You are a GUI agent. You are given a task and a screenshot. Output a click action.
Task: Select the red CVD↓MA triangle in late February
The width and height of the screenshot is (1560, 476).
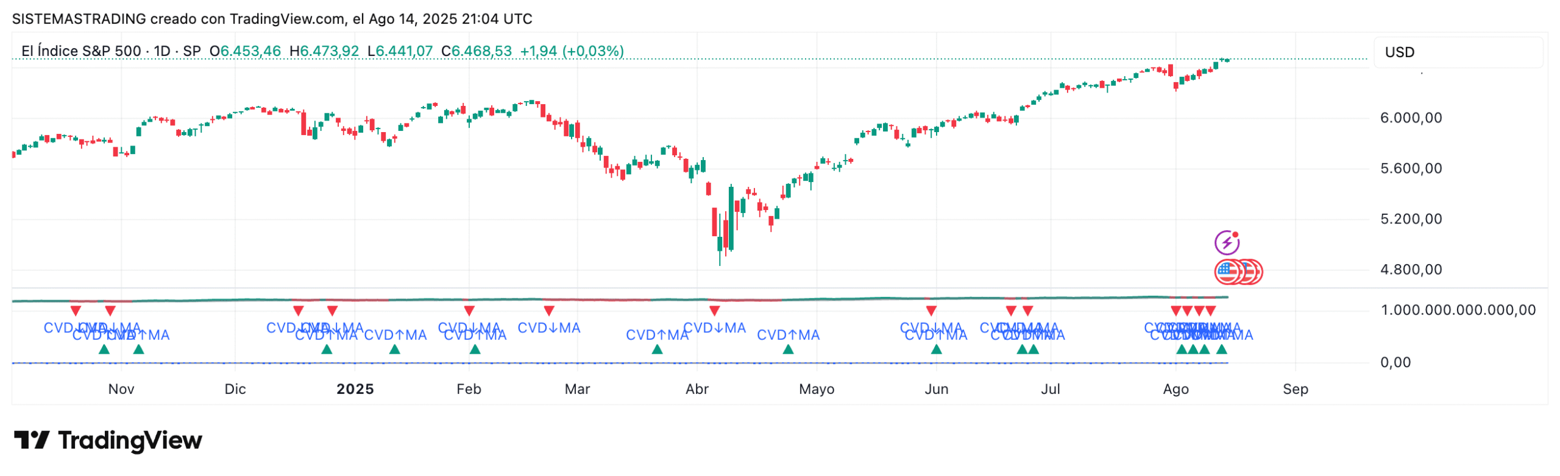pyautogui.click(x=548, y=311)
